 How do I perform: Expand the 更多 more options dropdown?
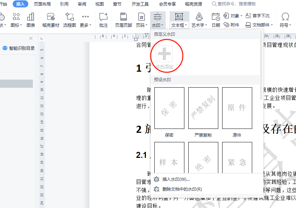(85, 20)
